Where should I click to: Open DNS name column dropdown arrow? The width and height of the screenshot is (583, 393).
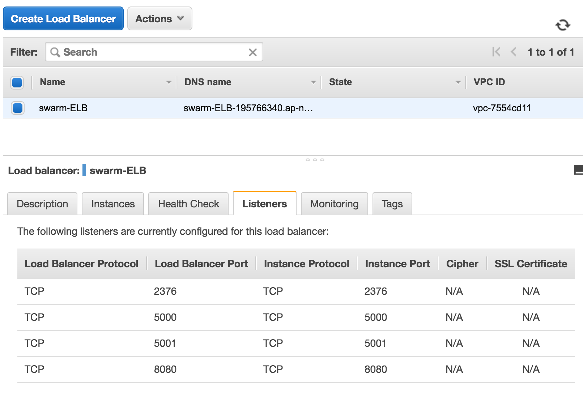click(x=313, y=82)
